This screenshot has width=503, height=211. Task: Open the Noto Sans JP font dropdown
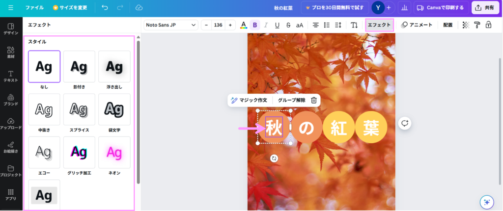point(171,25)
